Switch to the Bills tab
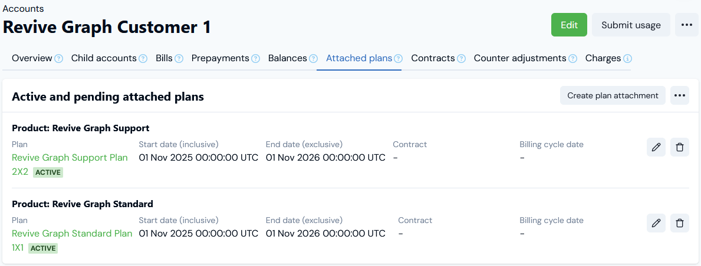Image resolution: width=701 pixels, height=266 pixels. [x=164, y=58]
